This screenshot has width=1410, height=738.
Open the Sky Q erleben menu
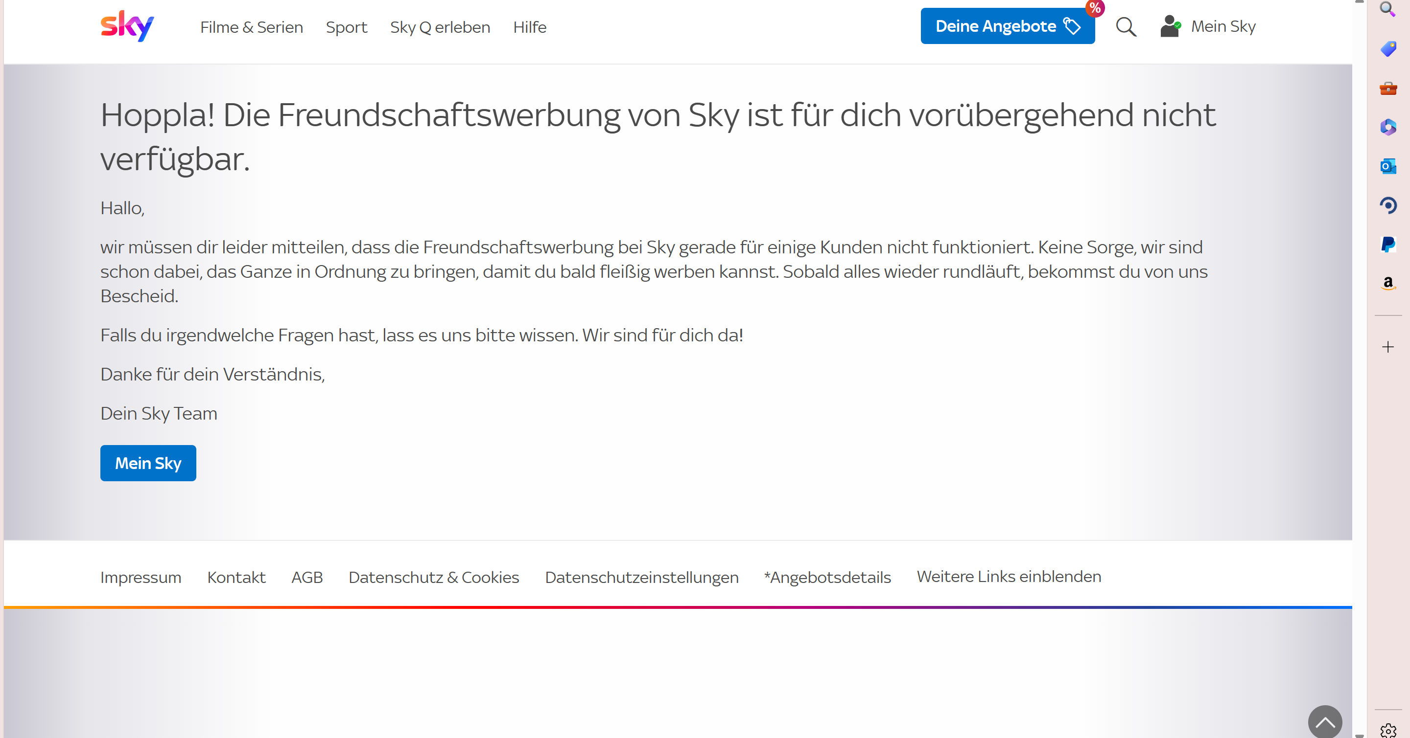click(440, 27)
